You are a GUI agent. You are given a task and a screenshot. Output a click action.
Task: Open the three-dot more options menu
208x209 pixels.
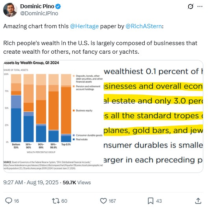[200, 6]
